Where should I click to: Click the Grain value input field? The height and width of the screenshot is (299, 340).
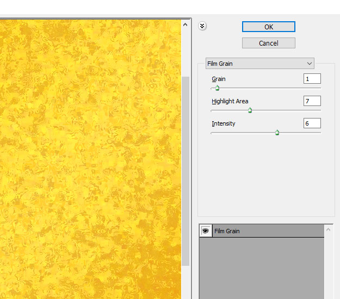[x=312, y=79]
